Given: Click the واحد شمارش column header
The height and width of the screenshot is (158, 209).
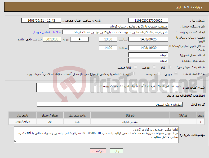Looking at the screenshot, I should tap(77, 115).
